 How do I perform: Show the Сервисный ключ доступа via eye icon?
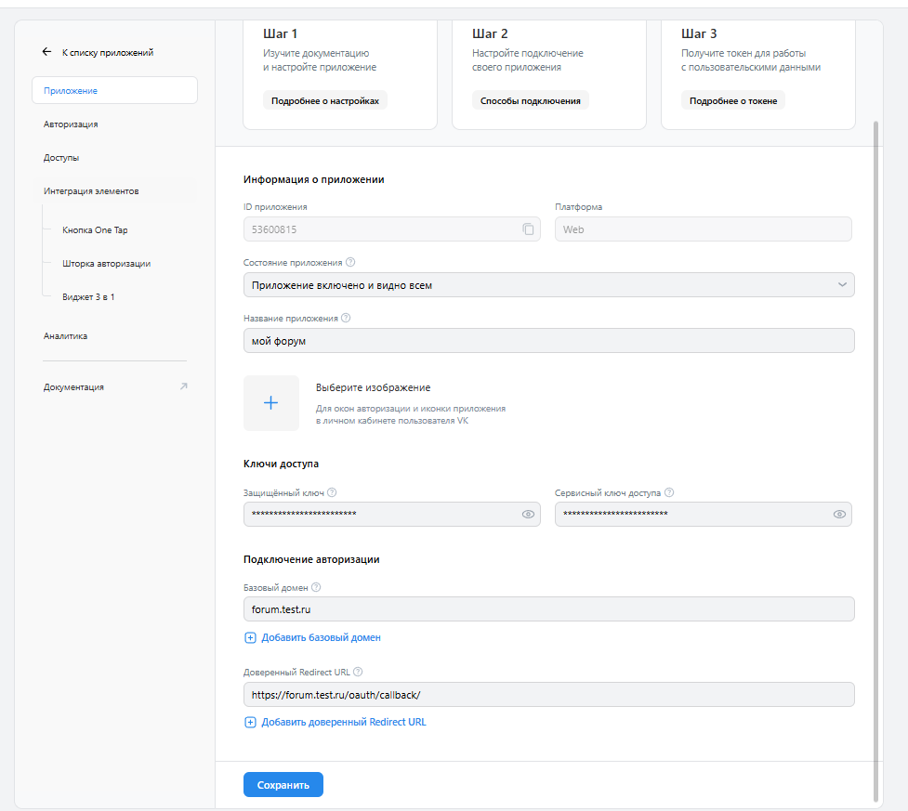[x=839, y=514]
